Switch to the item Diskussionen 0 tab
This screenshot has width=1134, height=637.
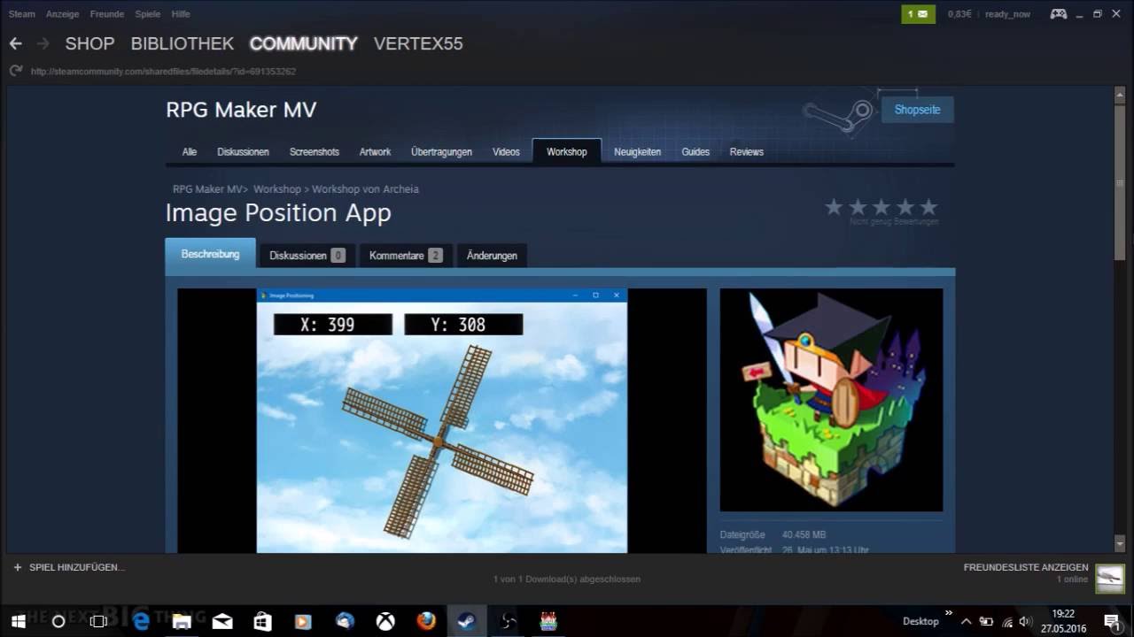pos(307,256)
